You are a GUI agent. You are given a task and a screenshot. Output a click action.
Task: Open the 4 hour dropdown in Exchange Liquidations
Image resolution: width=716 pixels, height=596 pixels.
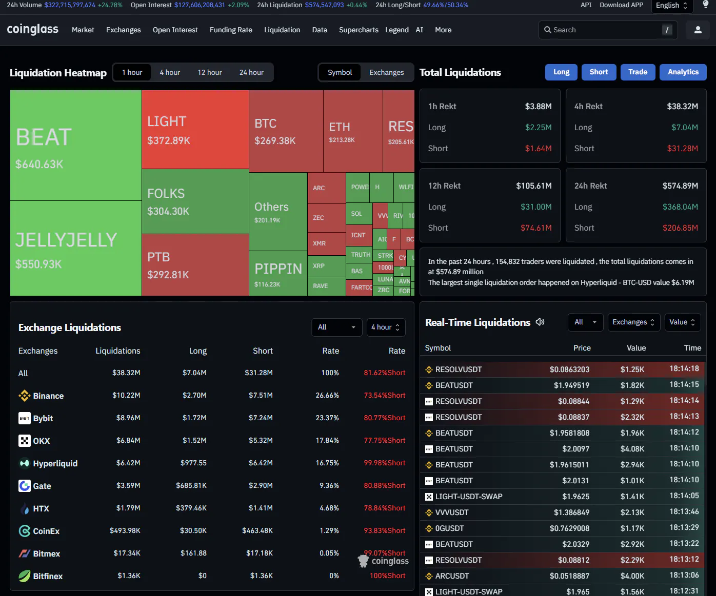click(386, 327)
